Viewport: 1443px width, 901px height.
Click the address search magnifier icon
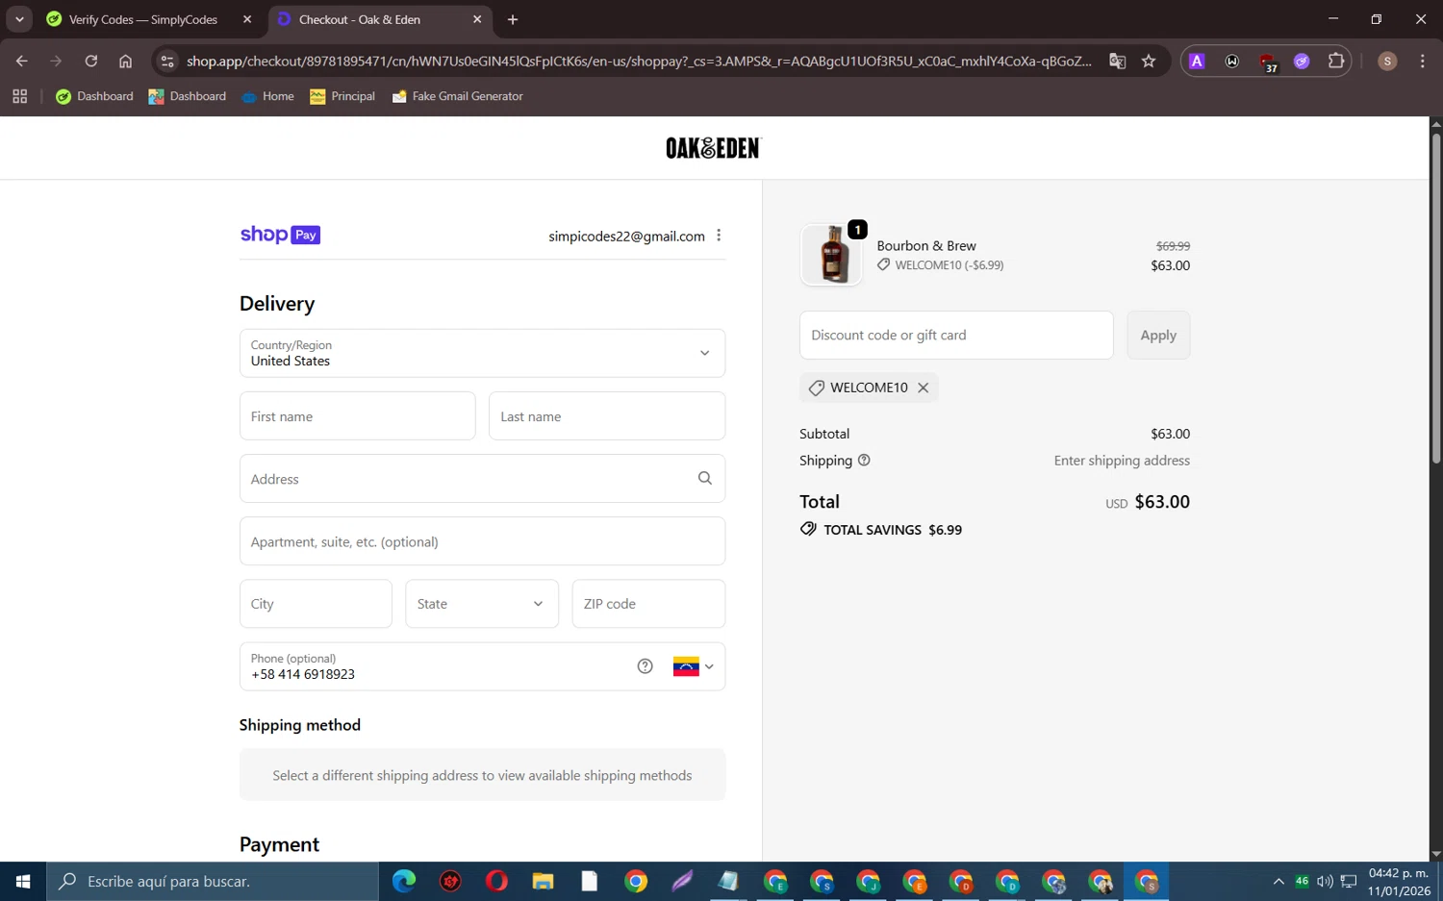pyautogui.click(x=705, y=478)
